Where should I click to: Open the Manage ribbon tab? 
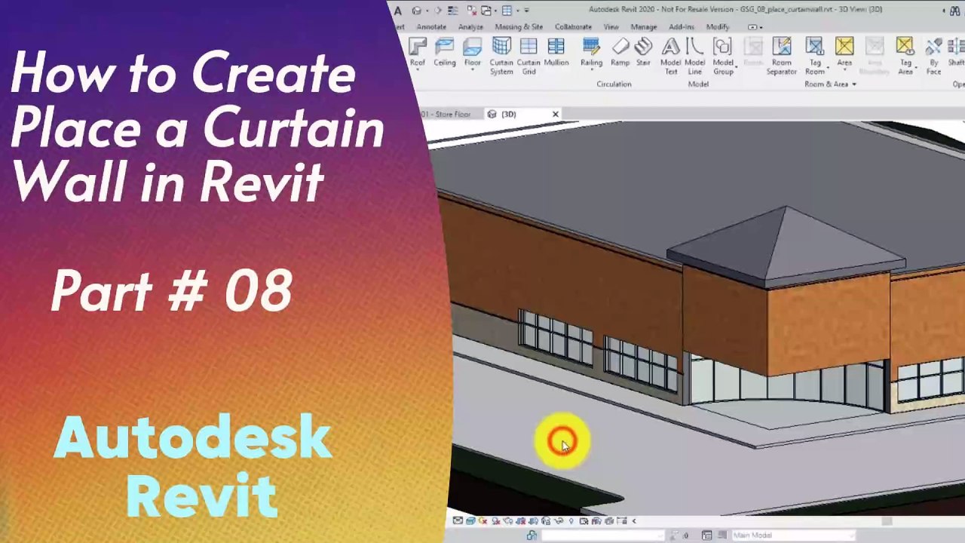coord(644,27)
